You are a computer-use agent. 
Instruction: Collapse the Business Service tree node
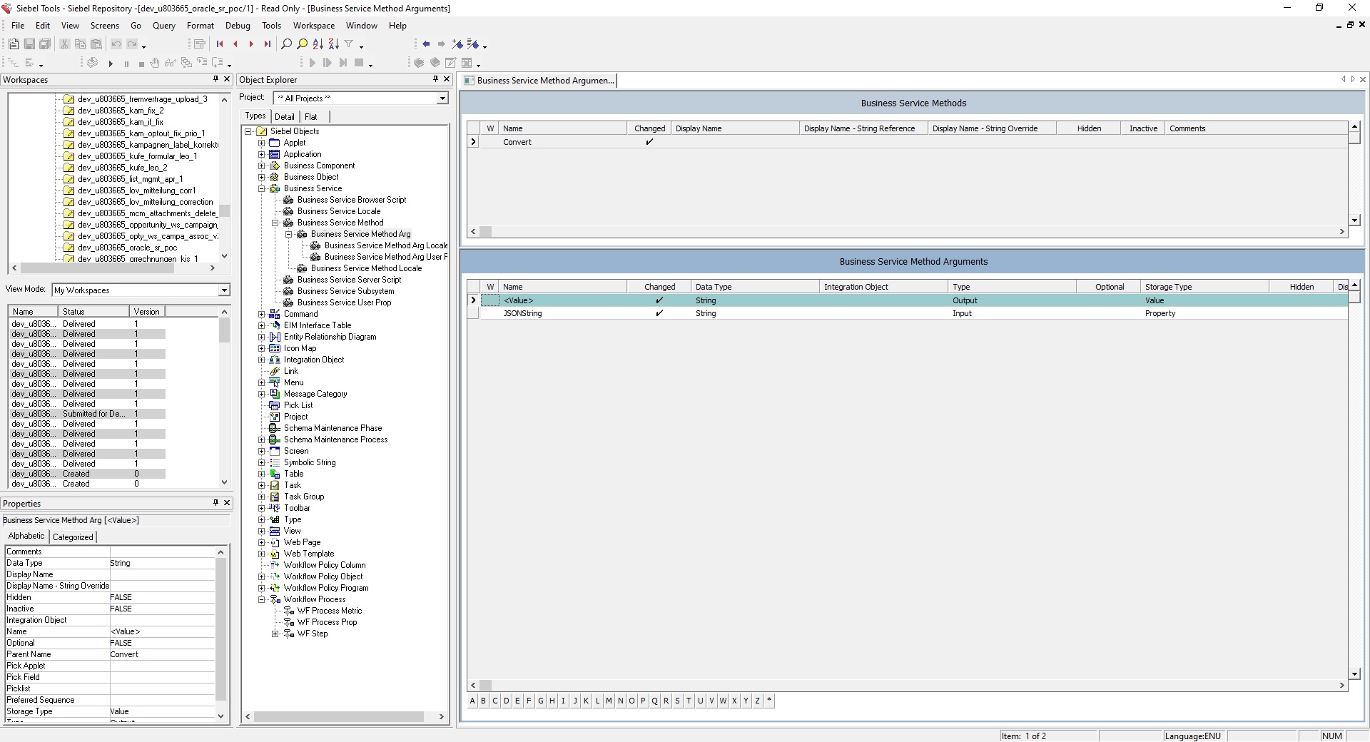coord(261,188)
